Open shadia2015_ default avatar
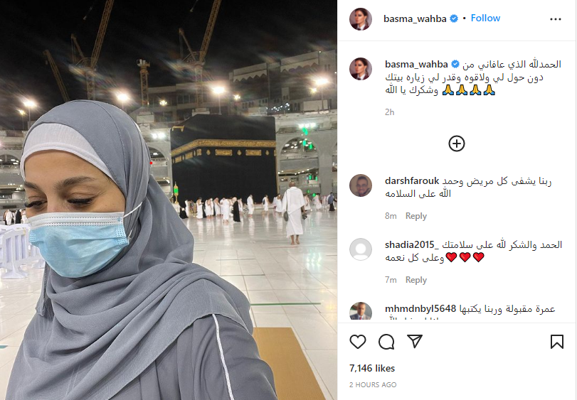Image resolution: width=577 pixels, height=400 pixels. click(x=361, y=249)
